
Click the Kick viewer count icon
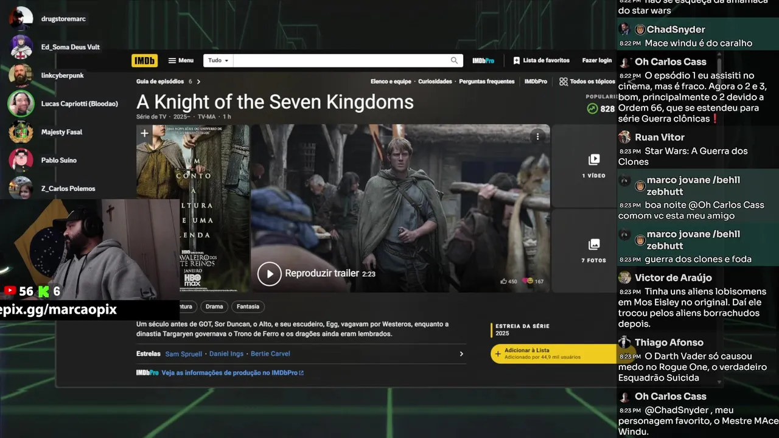[44, 291]
